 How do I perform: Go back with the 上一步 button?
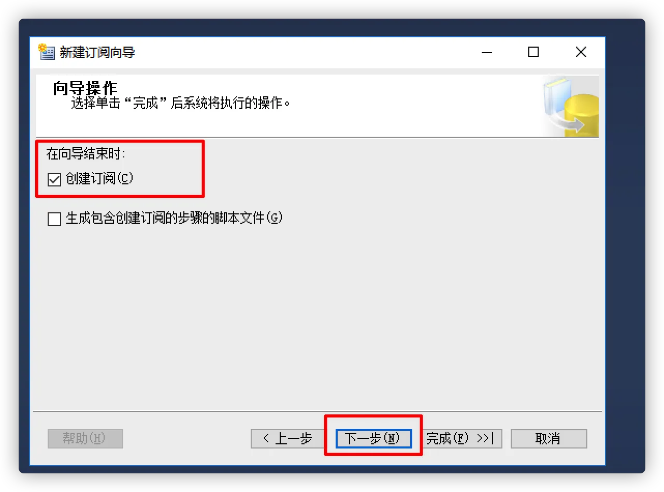288,439
